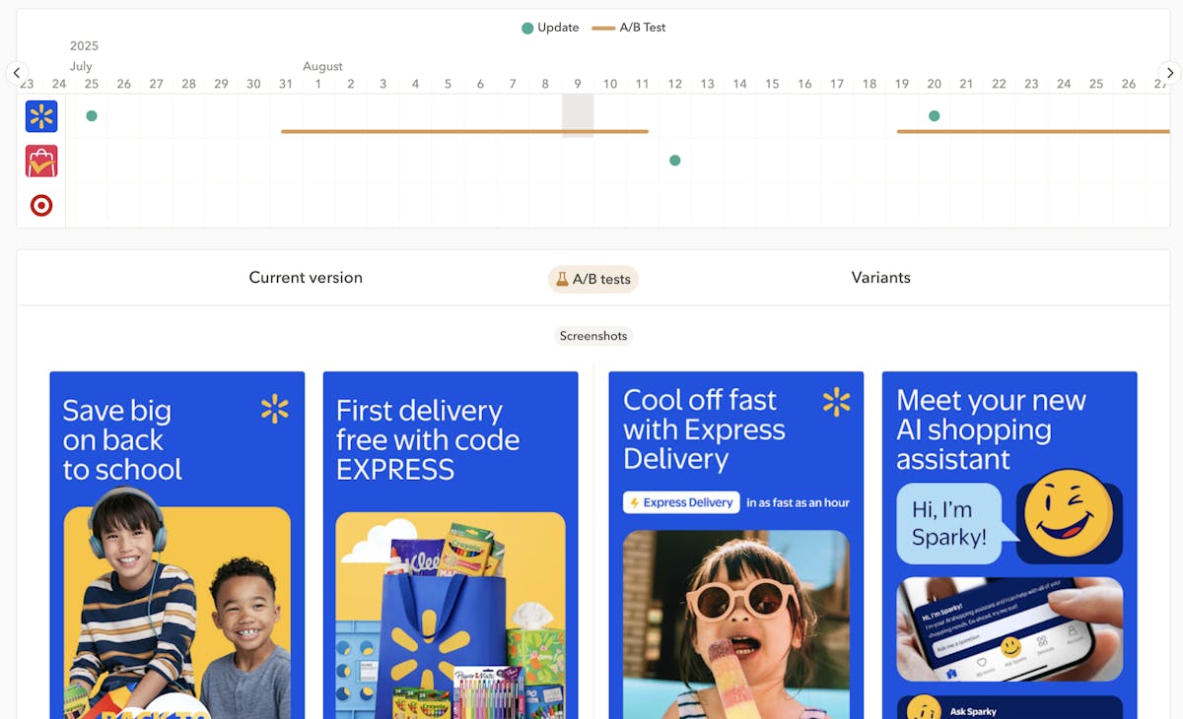Select the Target app icon
Screen dimensions: 1183x719
[x=41, y=205]
